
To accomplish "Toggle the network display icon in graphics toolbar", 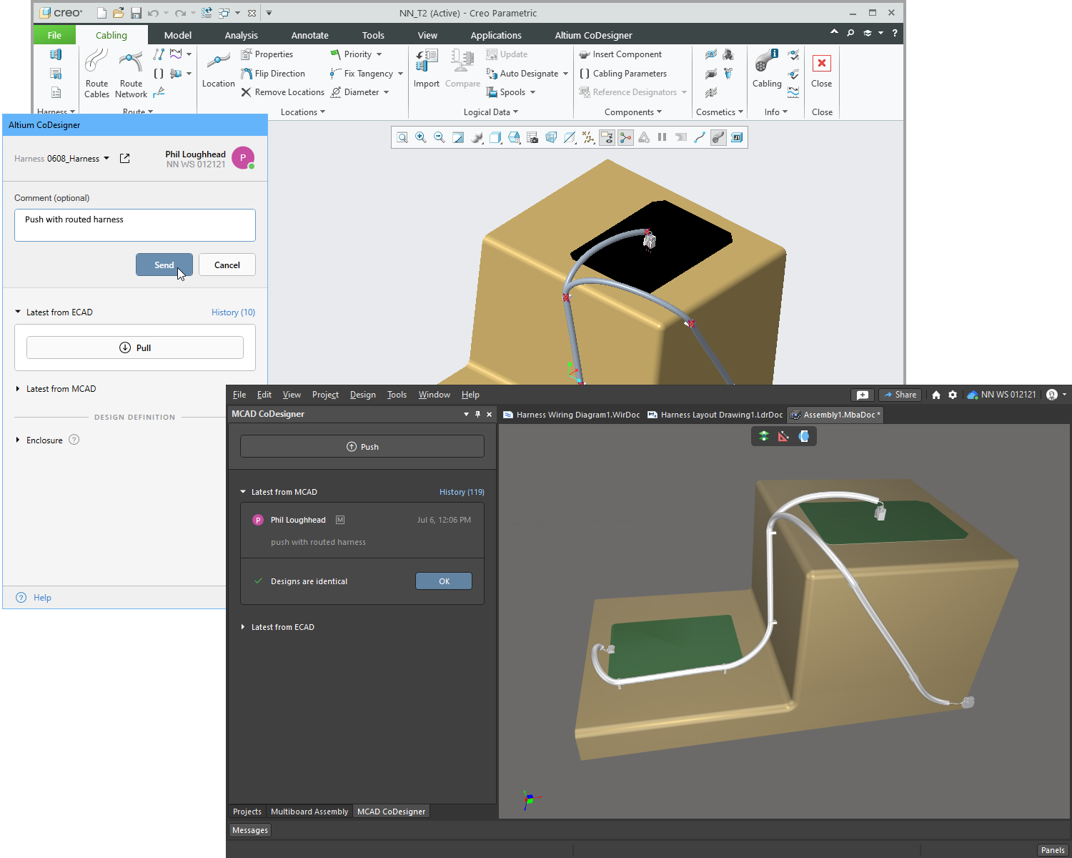I will click(x=625, y=137).
